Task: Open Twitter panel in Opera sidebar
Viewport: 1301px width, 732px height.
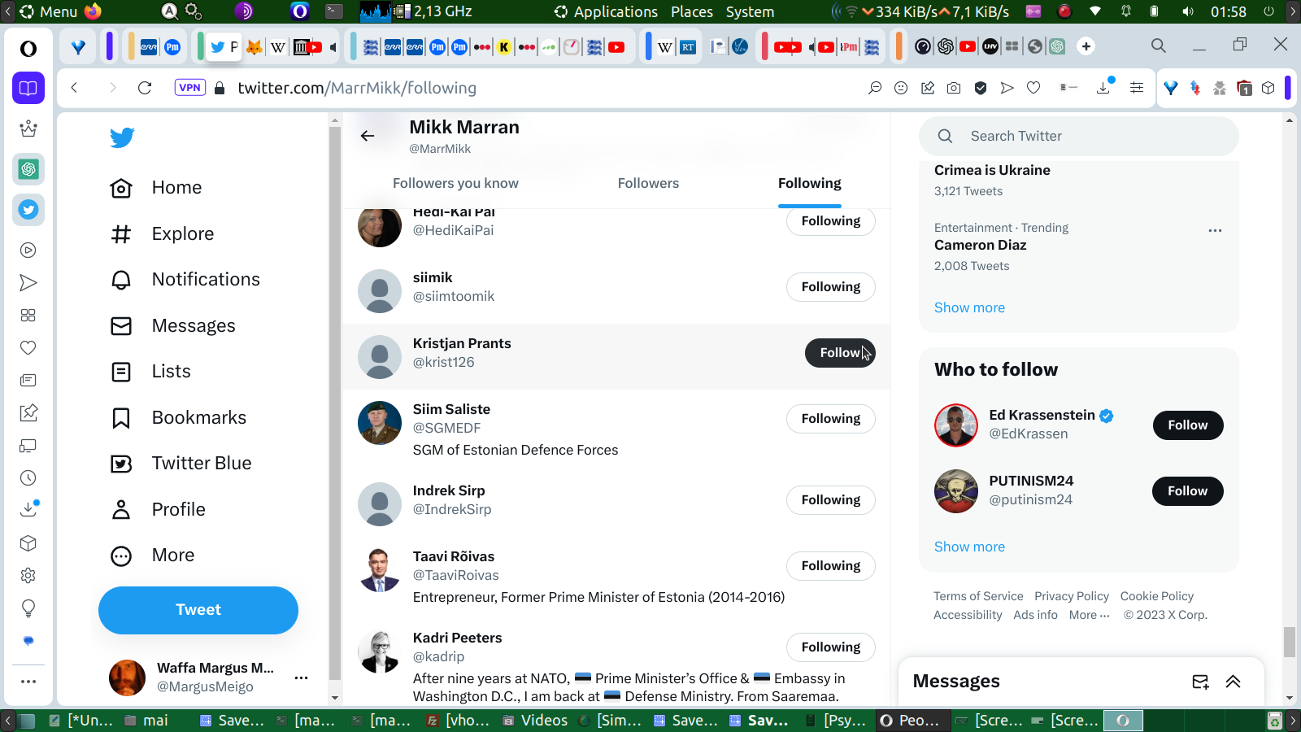Action: point(28,210)
